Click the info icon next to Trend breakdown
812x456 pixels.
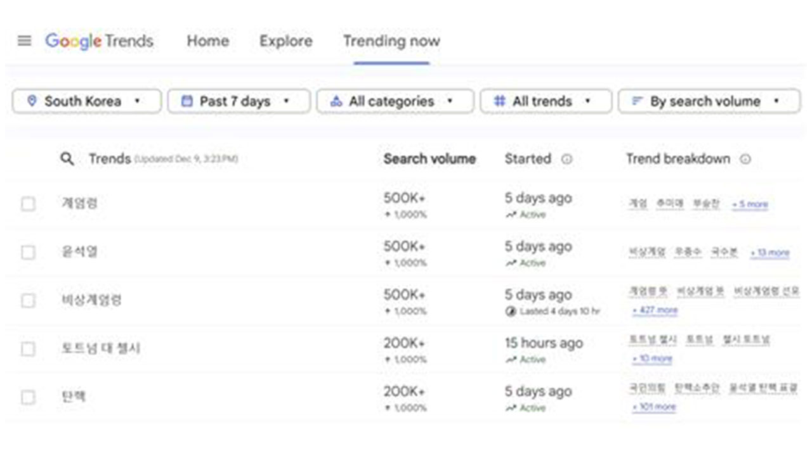point(745,159)
